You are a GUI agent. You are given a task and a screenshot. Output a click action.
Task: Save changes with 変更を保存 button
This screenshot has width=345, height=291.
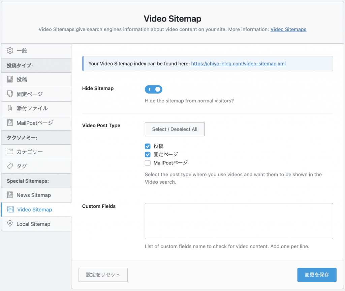[317, 275]
